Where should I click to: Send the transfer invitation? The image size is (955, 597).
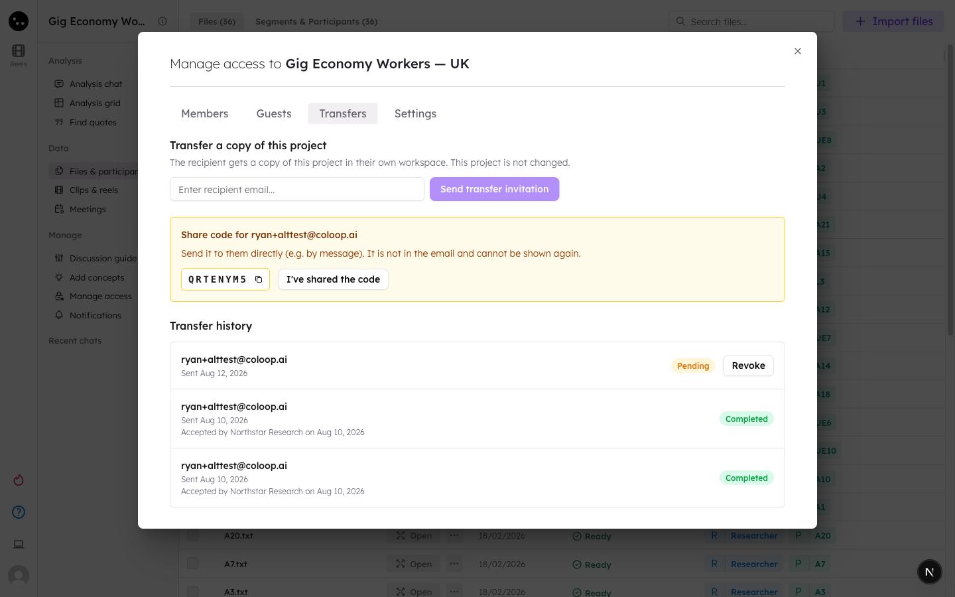[x=495, y=189]
